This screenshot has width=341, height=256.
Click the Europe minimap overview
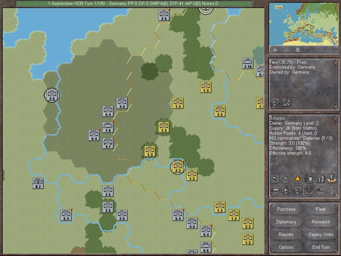(x=304, y=24)
